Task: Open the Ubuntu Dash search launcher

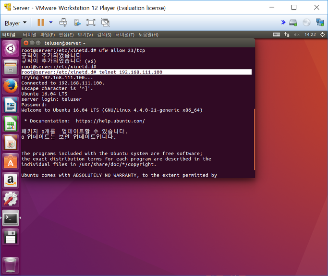Action: pos(11,48)
